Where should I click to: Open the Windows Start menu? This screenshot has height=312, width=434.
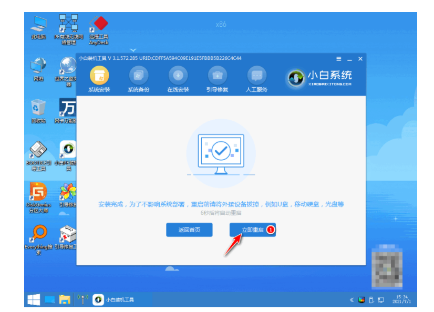pos(34,299)
